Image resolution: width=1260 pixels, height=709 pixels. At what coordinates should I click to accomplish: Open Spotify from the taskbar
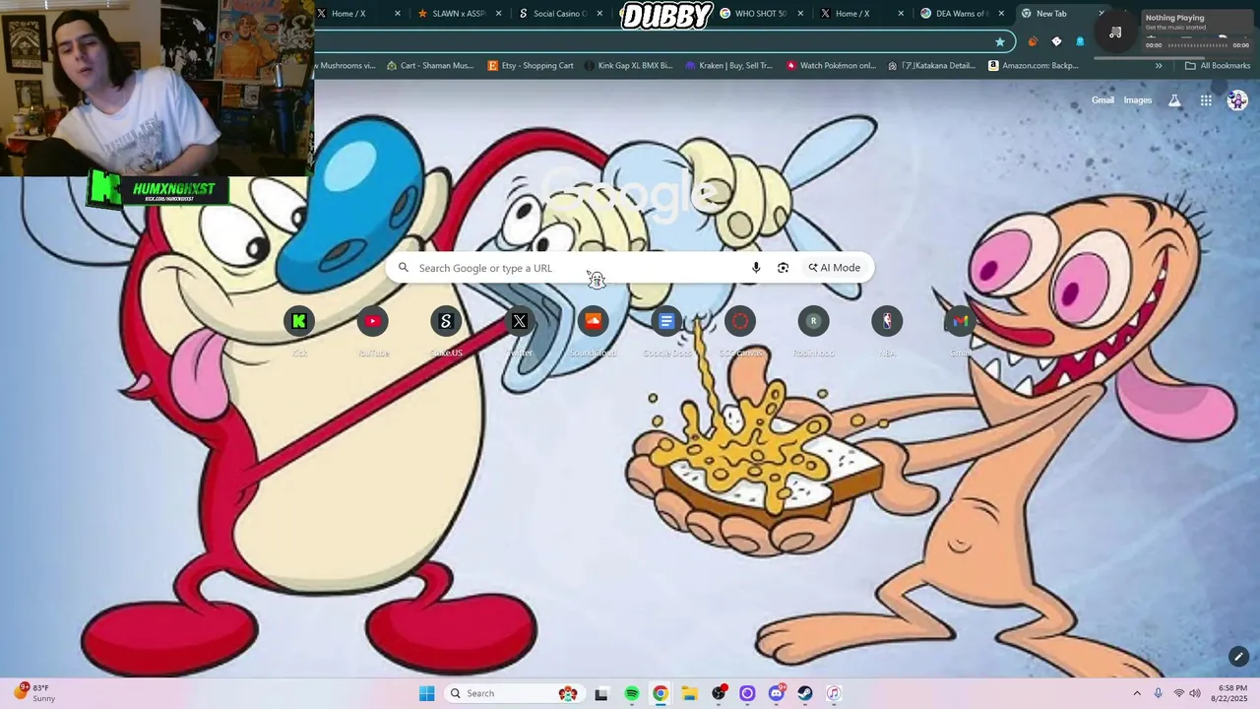click(x=632, y=693)
